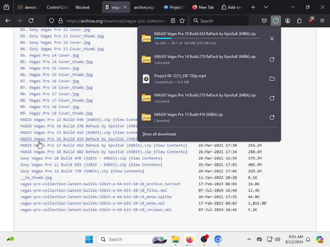
Task: View Contents of Vegas Pro 18 Build 482
Action: pos(170,152)
